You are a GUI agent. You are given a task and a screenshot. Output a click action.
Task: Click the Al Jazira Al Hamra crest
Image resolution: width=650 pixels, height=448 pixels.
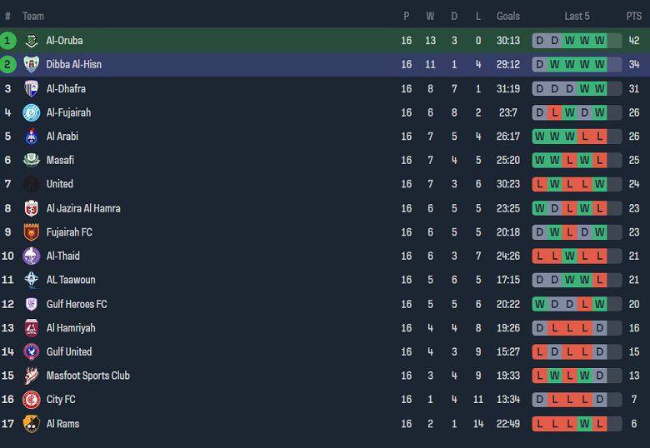tap(32, 208)
